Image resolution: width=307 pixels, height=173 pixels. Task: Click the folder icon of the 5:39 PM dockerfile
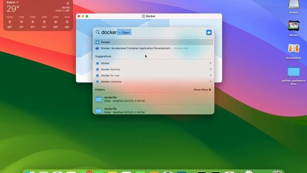(x=99, y=99)
